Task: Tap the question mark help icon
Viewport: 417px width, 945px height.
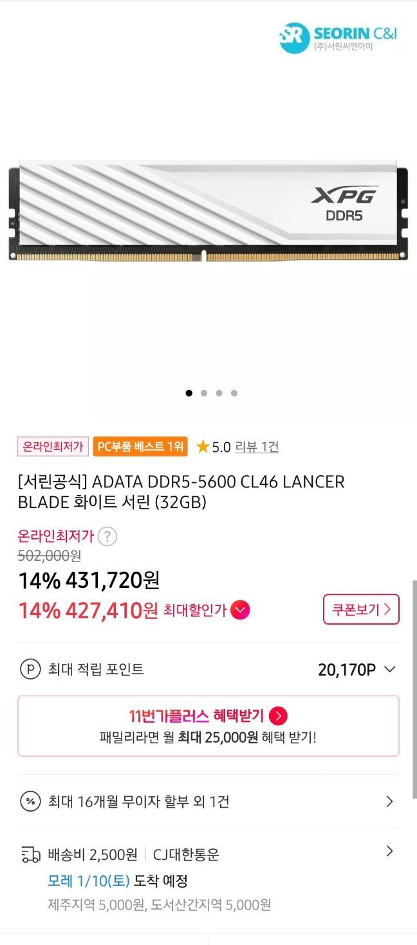Action: [x=107, y=536]
